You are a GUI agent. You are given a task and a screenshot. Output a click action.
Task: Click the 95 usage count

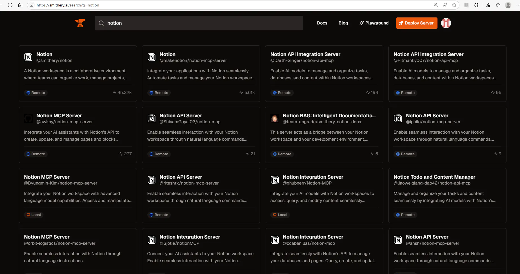coord(496,93)
